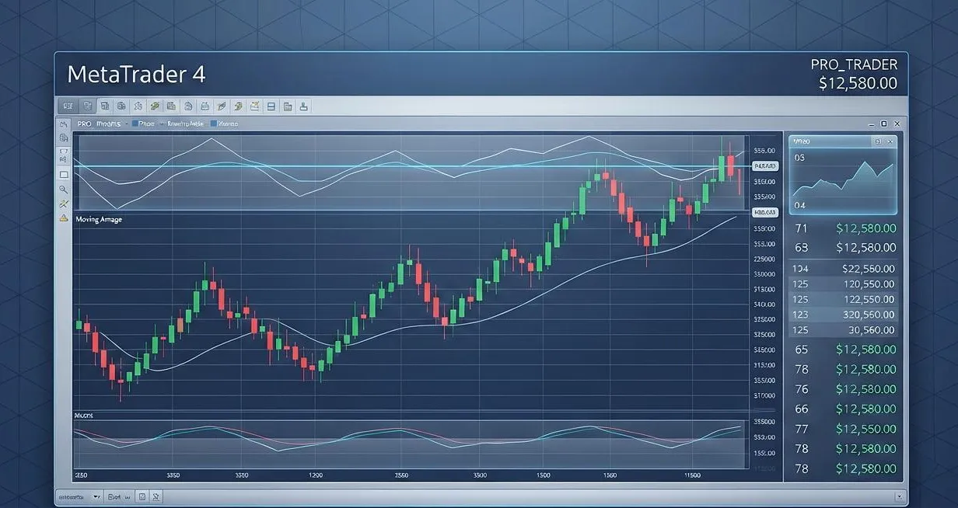
Task: Click the lower price tag box on the price axis
Action: 766,212
